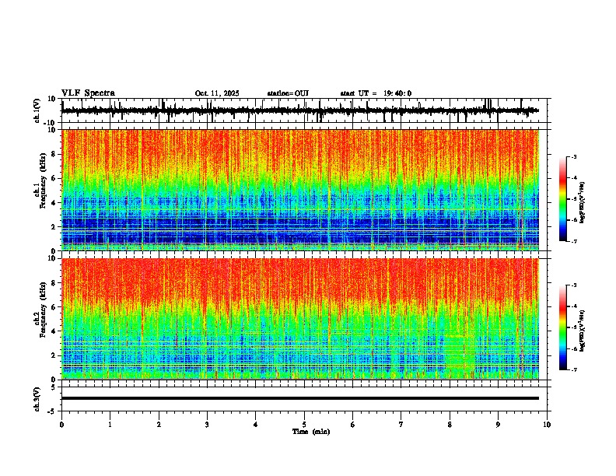Click time axis tick label "7"
Screen dimensions: 616x476
(x=401, y=425)
